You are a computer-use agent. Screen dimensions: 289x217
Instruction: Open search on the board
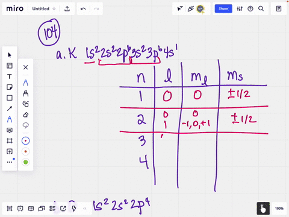[261, 8]
